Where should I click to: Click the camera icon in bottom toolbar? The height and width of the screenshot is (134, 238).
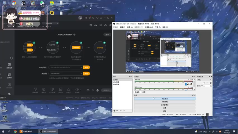(44, 90)
